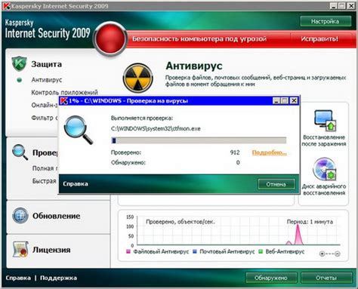Open the Отчеты reports button
358x289 pixels.
click(326, 278)
